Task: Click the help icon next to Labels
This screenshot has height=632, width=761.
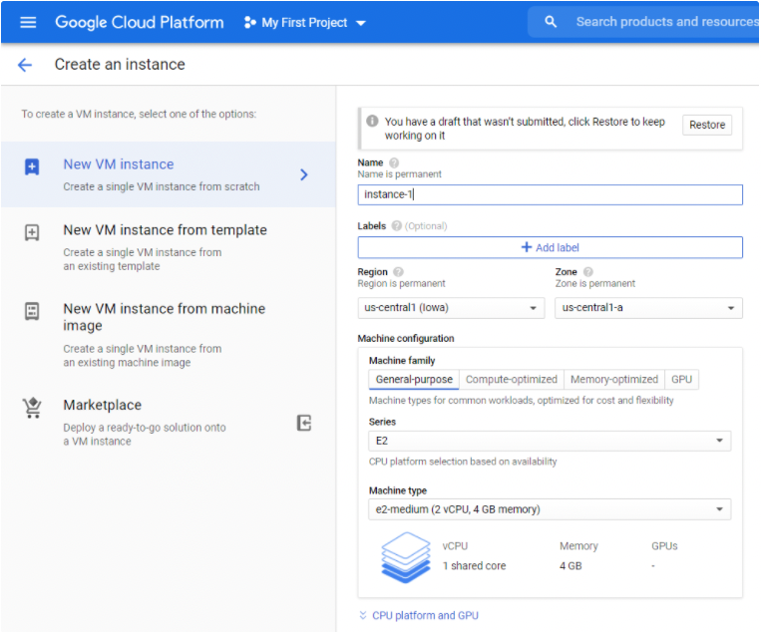Action: click(397, 226)
